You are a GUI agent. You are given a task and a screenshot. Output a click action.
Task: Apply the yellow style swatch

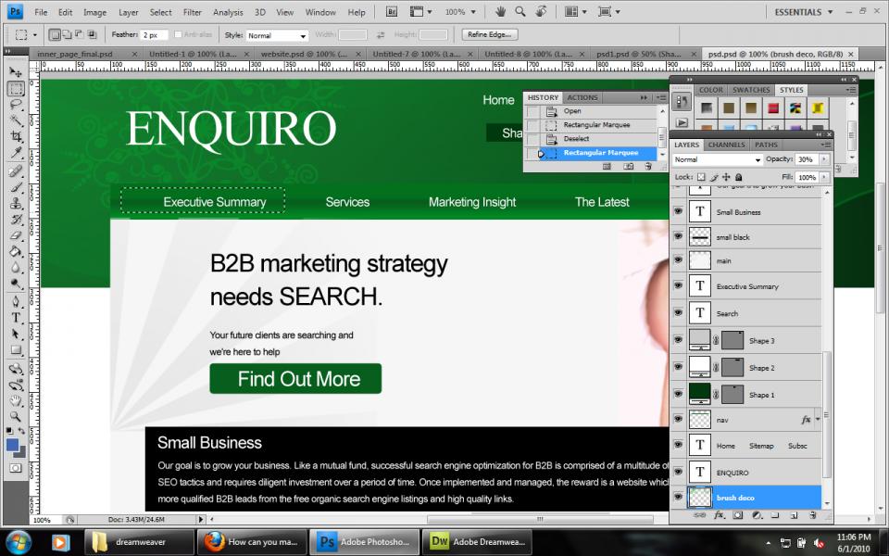[817, 107]
